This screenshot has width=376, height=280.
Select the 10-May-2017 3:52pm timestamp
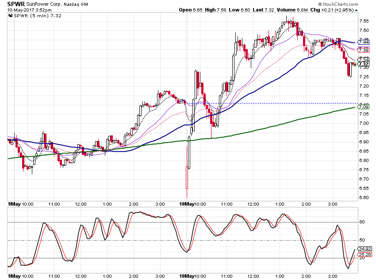pos(29,10)
